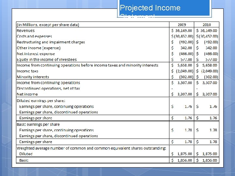
Task: Select the "Basic earnings per share" heading
Action: point(38,125)
